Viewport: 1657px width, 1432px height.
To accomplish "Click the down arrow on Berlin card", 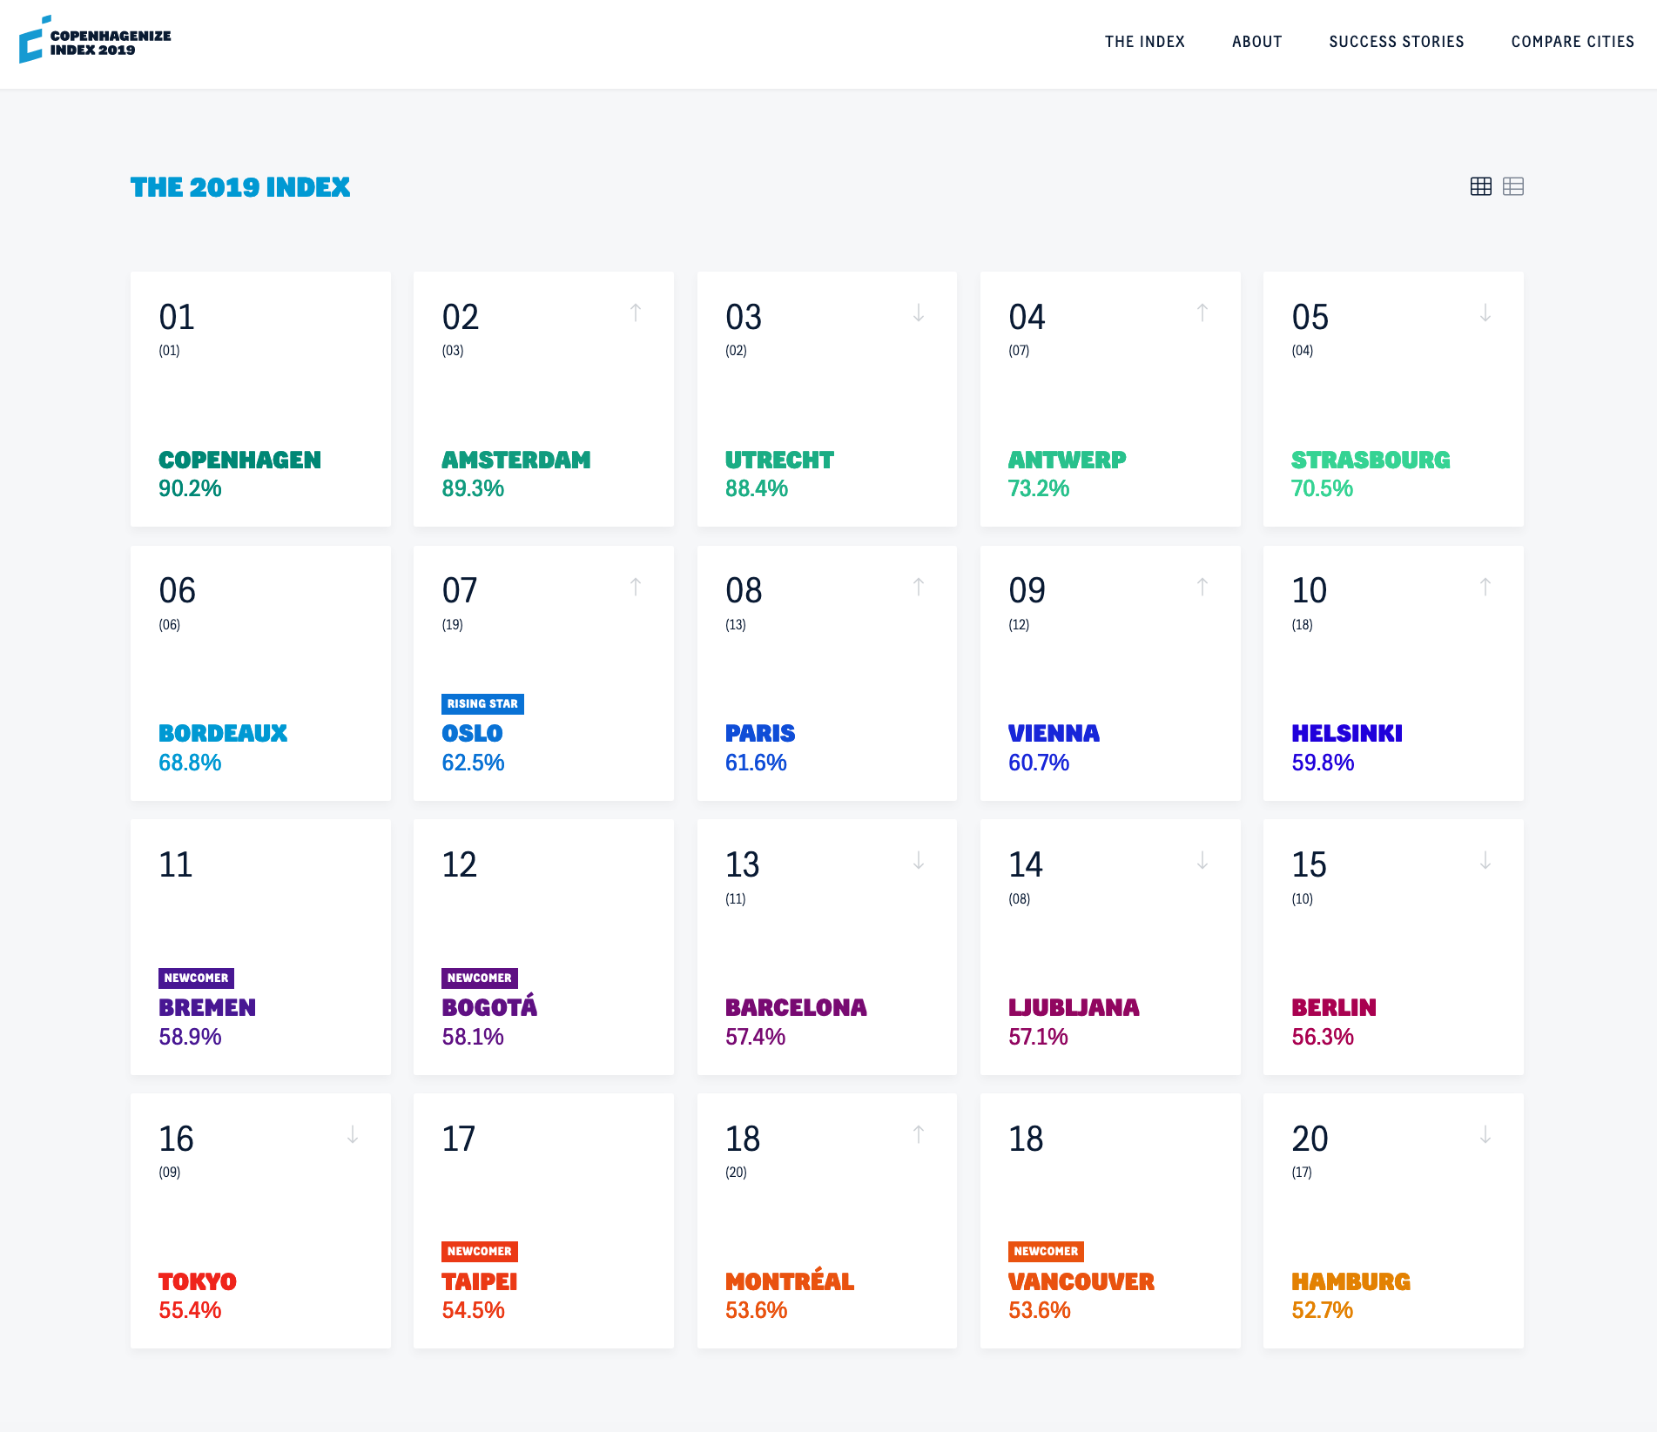I will pos(1485,861).
